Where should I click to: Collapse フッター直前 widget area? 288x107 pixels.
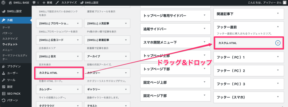point(278,27)
